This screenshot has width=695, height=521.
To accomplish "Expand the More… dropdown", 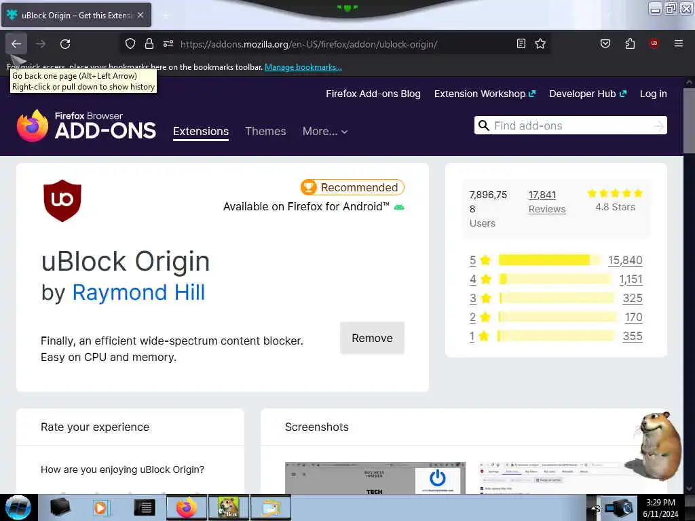I will pyautogui.click(x=325, y=132).
